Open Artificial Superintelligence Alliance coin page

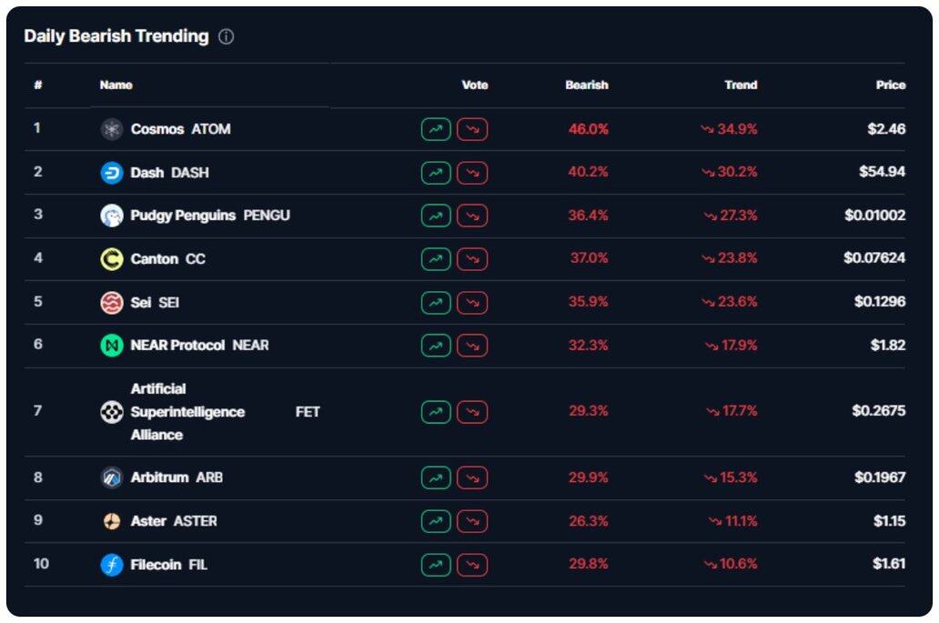[x=187, y=412]
